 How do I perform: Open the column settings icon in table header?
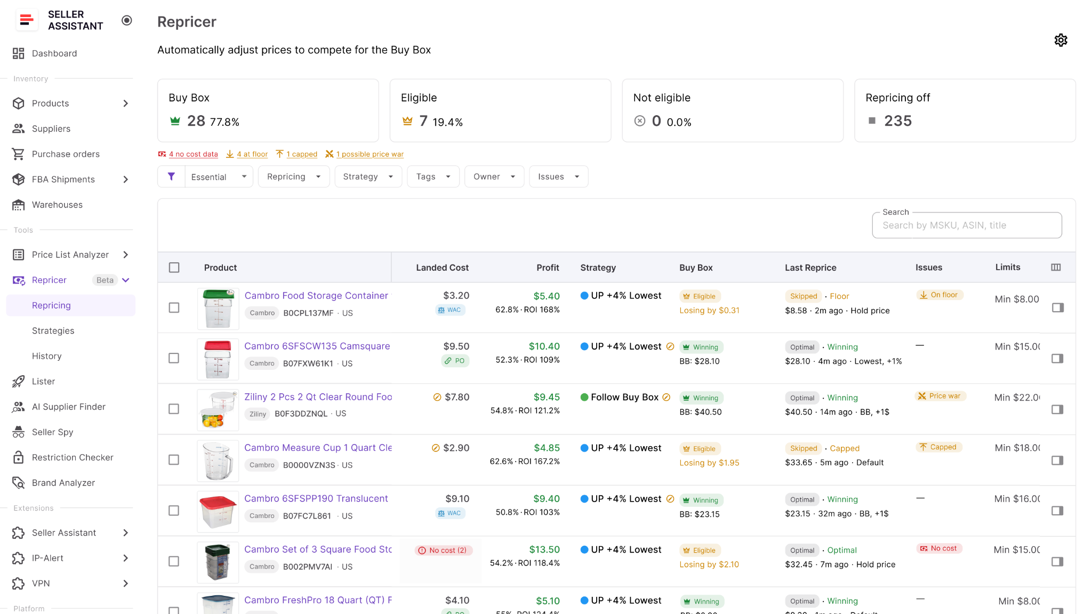click(1056, 268)
